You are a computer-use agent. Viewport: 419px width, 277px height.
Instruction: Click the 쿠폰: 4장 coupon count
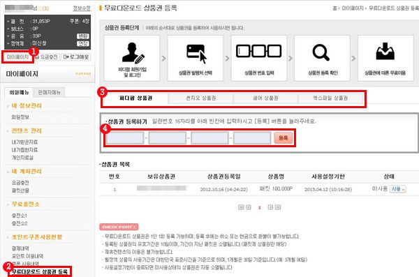coord(80,21)
